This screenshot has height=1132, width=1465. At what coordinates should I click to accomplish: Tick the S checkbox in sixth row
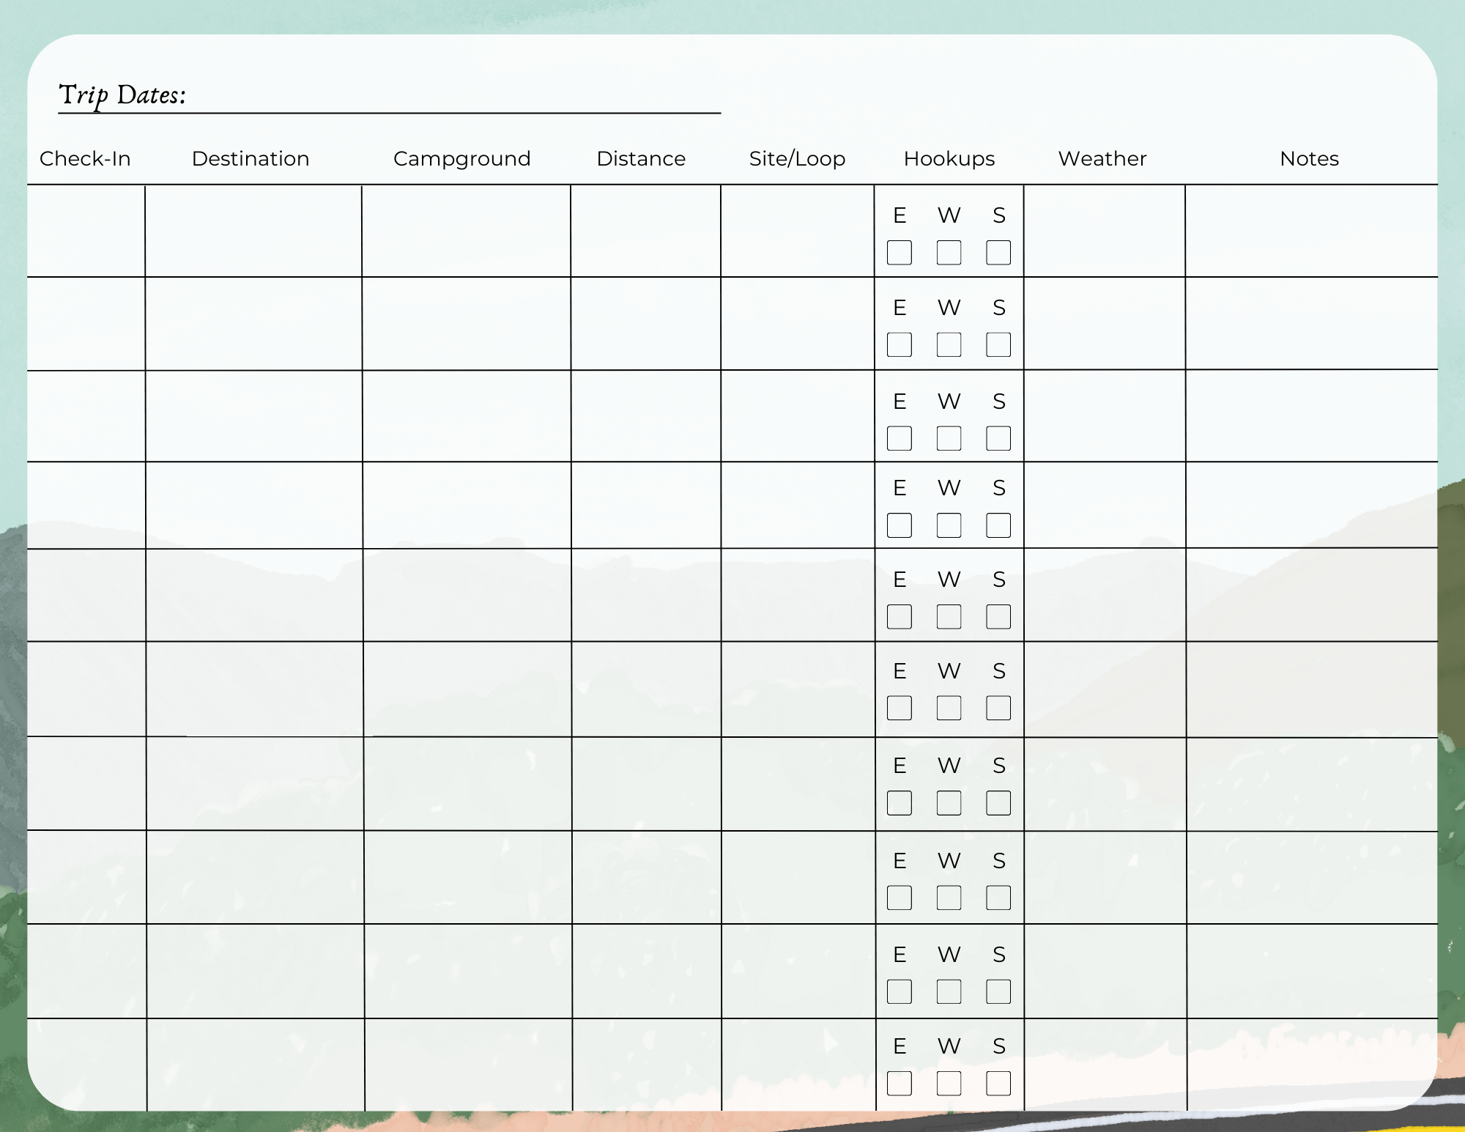coord(998,708)
